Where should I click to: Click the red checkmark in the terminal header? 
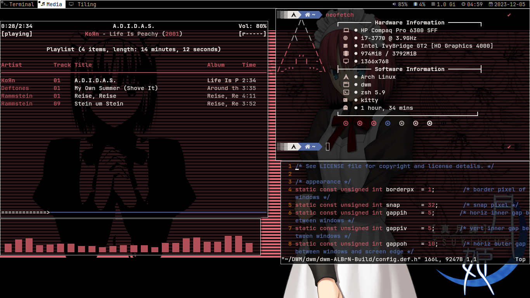pyautogui.click(x=509, y=15)
